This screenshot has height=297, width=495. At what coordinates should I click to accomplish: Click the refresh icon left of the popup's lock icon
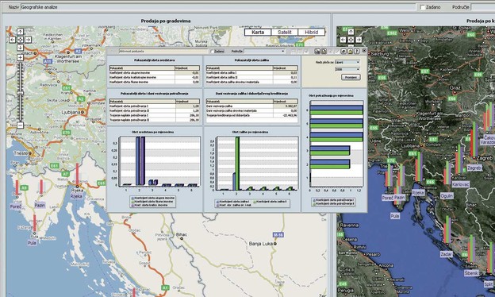343,51
